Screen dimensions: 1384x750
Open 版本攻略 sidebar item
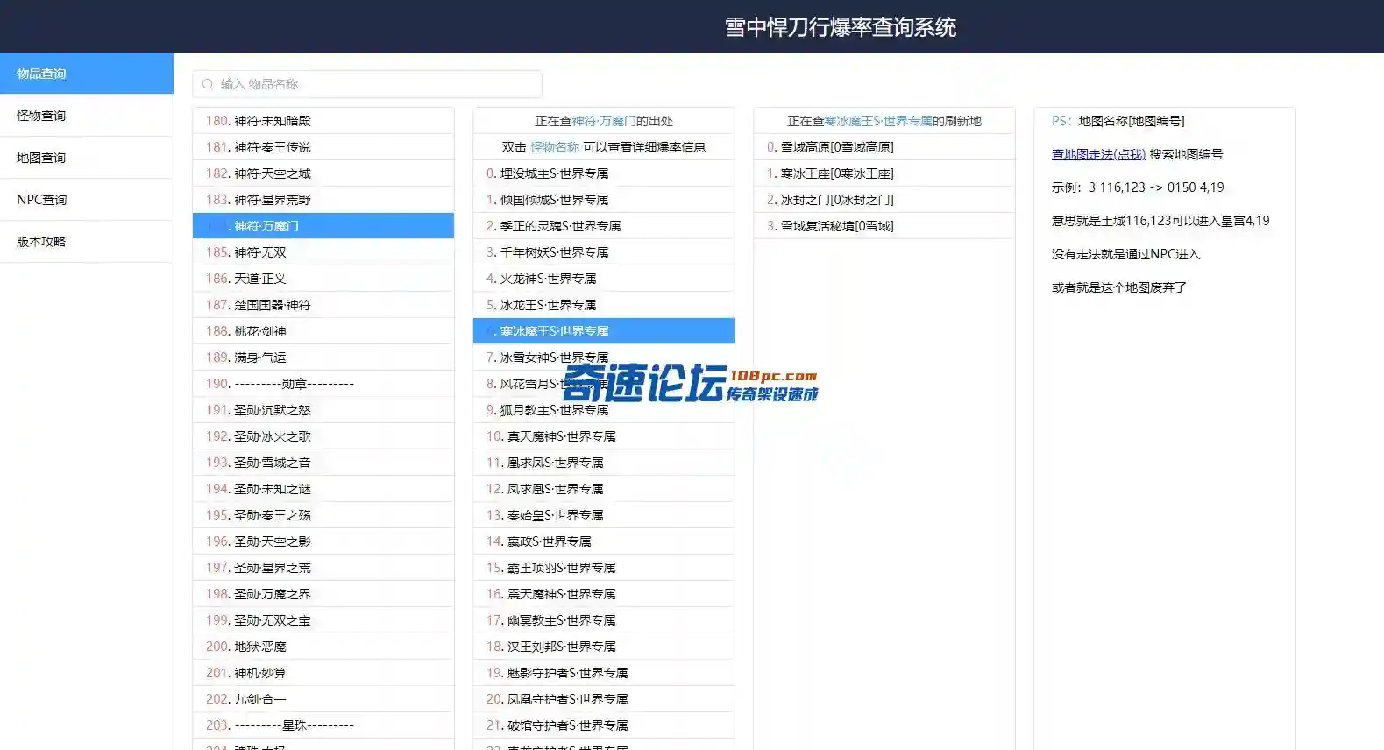coord(87,242)
